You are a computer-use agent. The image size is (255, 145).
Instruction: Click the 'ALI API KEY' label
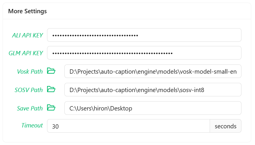pos(27,35)
